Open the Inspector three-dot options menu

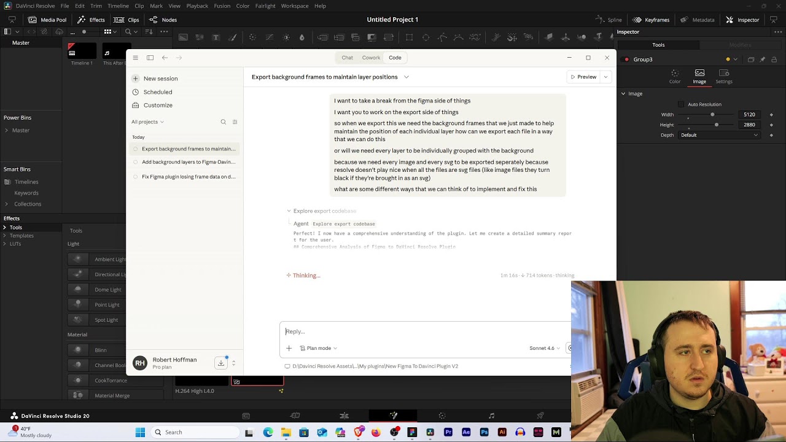pyautogui.click(x=779, y=32)
